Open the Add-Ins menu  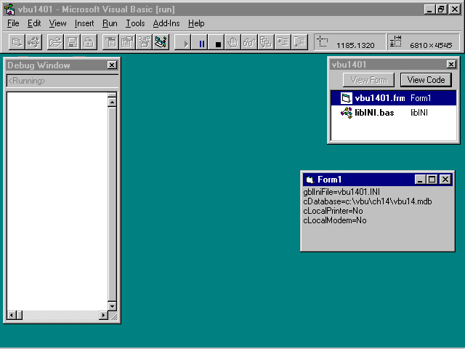166,23
